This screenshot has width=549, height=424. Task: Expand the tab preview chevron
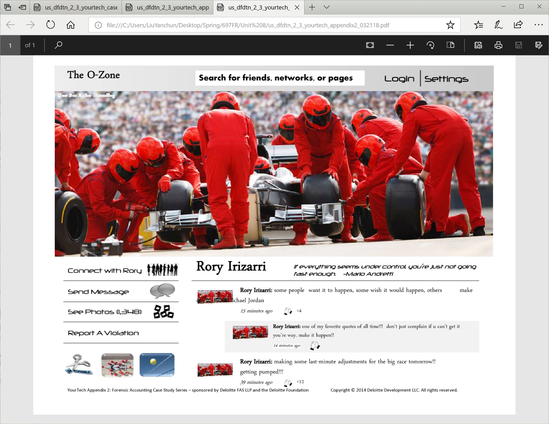326,7
